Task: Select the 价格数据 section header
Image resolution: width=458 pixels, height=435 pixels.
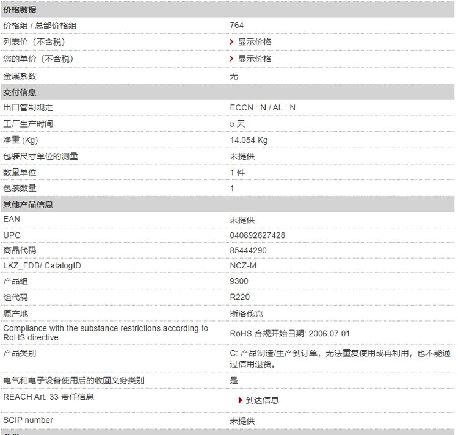Action: [20, 10]
